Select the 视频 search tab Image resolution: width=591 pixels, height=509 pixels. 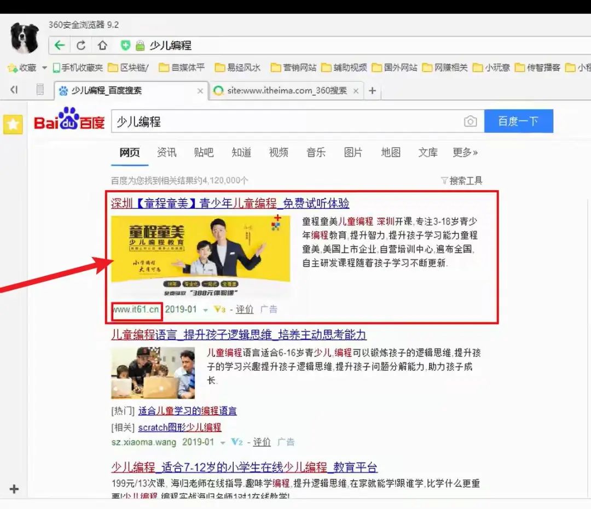pyautogui.click(x=279, y=153)
